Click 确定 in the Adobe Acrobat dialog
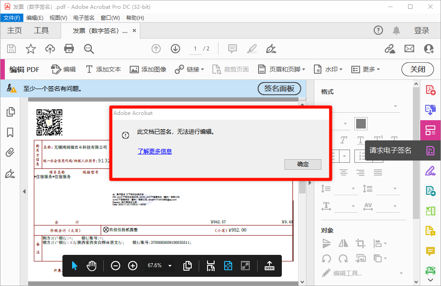 (x=303, y=164)
